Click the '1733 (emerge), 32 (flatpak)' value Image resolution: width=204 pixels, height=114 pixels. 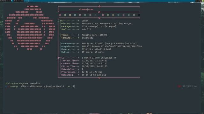(x=99, y=26)
